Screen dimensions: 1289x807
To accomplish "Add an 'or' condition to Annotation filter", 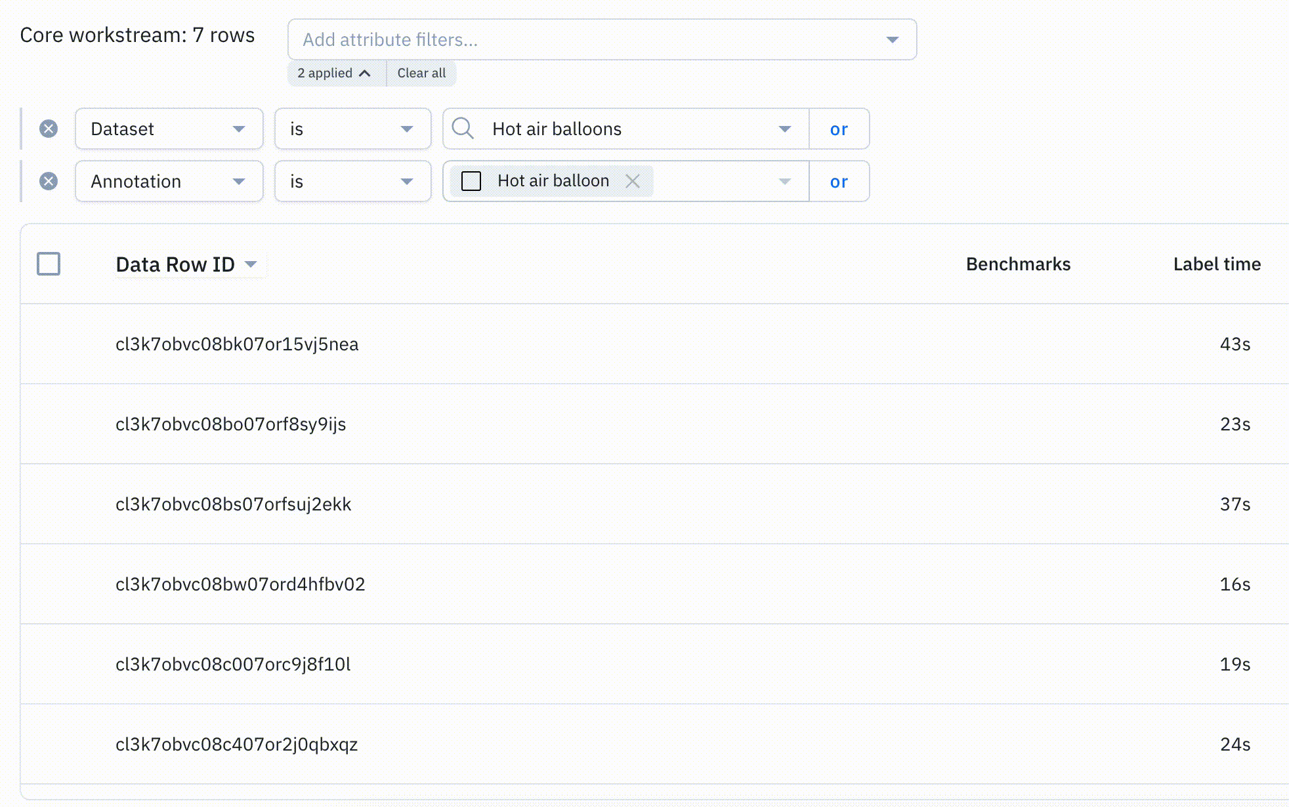I will [x=839, y=181].
